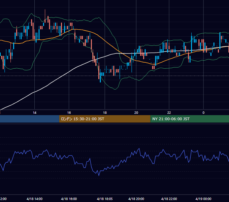
Task: Click the 4/18 22:00 time label
Action: point(169,199)
